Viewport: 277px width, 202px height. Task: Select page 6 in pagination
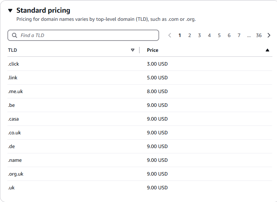[229, 35]
